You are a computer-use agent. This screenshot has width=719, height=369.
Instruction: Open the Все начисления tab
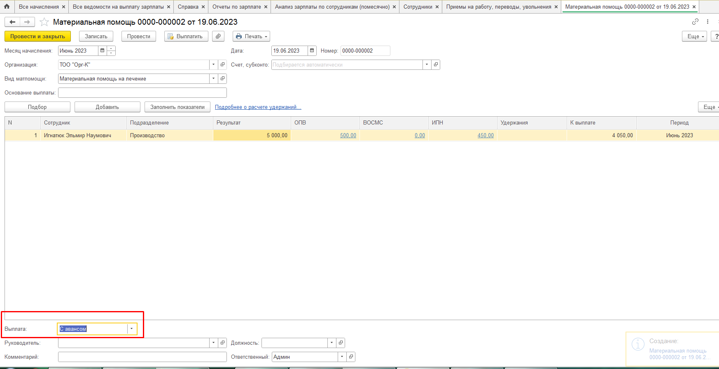point(39,7)
